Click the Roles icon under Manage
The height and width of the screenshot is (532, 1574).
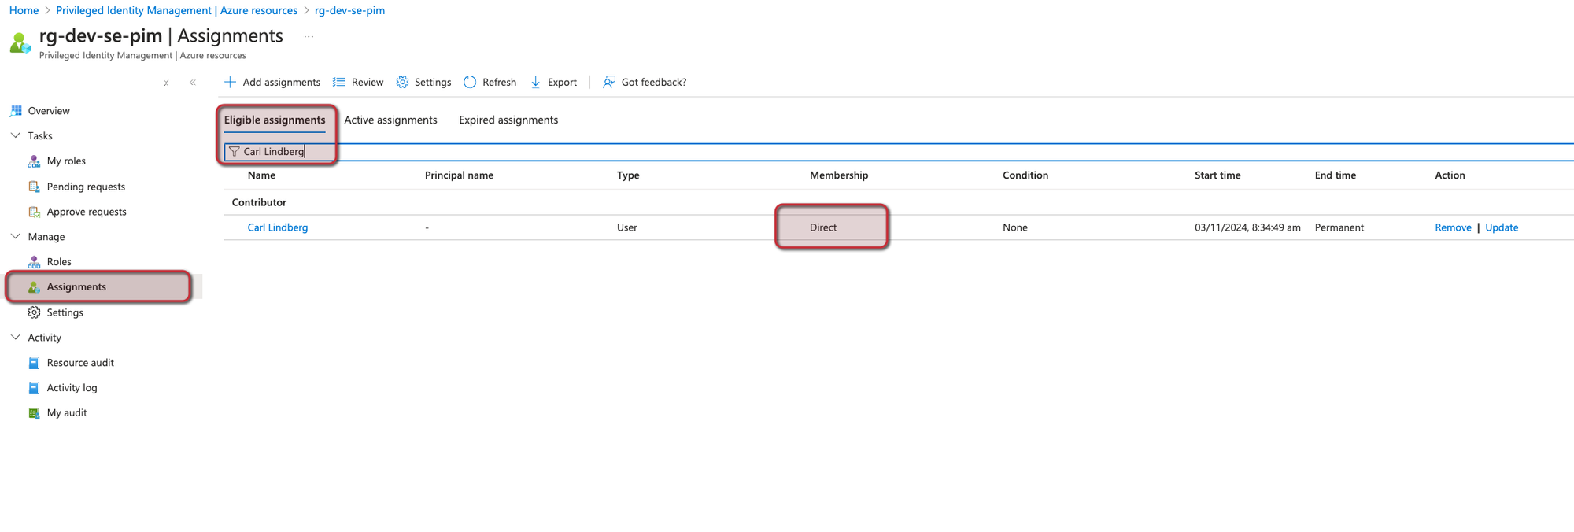point(34,262)
